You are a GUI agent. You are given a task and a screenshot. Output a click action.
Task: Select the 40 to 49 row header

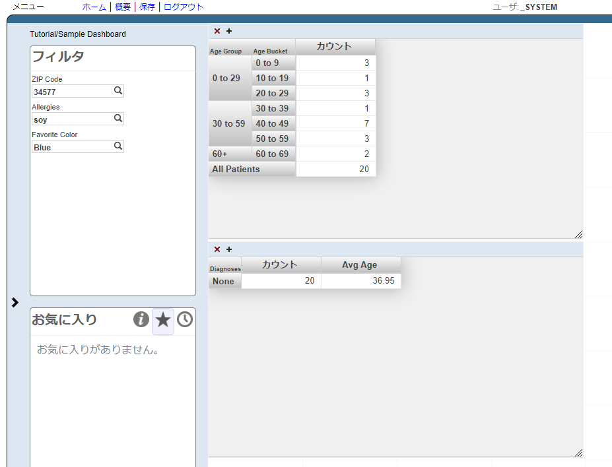coord(273,123)
